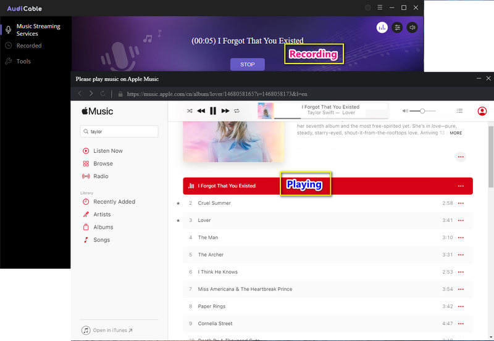This screenshot has height=341, width=494.
Task: Select Cornella Street track
Action: point(328,323)
